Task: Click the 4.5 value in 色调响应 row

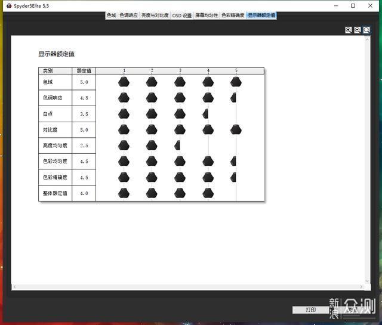Action: coord(84,98)
